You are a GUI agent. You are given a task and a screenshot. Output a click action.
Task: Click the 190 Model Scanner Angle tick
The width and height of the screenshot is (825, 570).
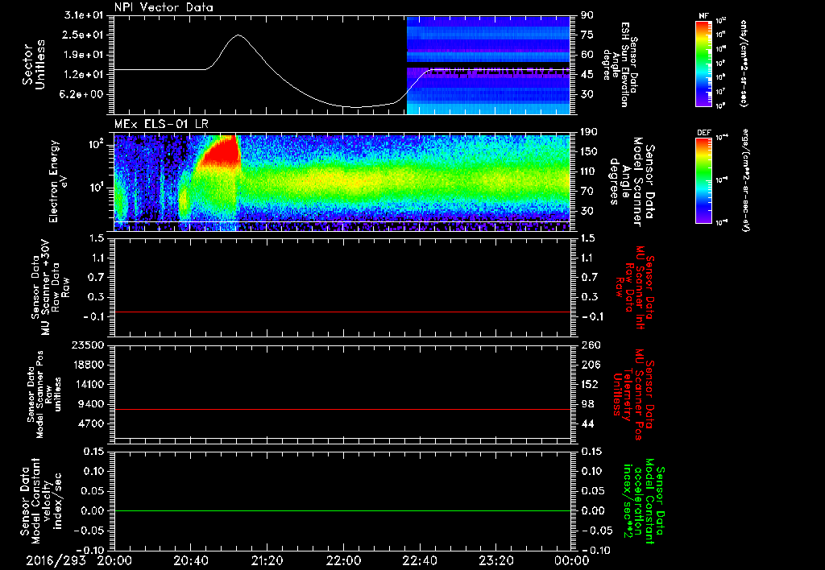(589, 132)
